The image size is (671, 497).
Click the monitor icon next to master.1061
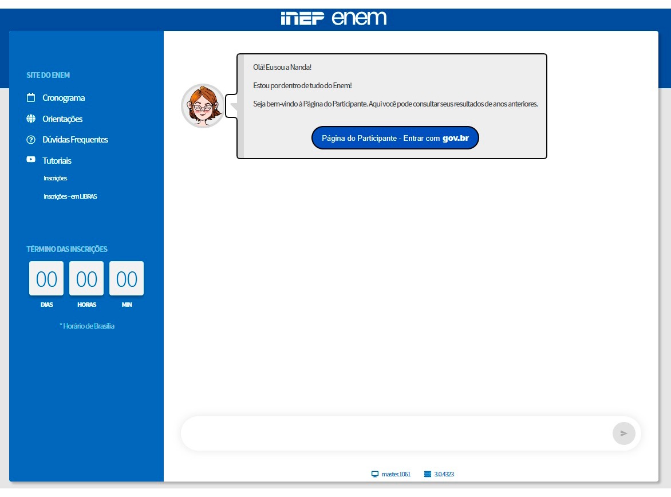click(375, 474)
